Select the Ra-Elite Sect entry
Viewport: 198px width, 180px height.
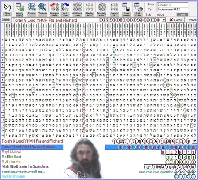coord(12,157)
